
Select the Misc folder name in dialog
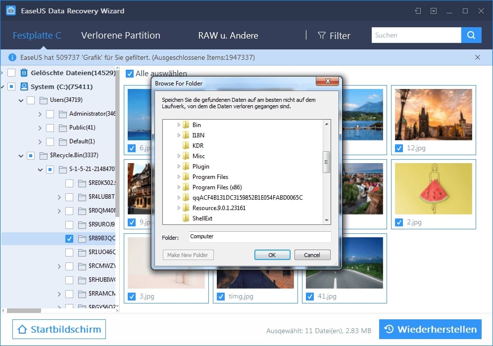coord(198,156)
